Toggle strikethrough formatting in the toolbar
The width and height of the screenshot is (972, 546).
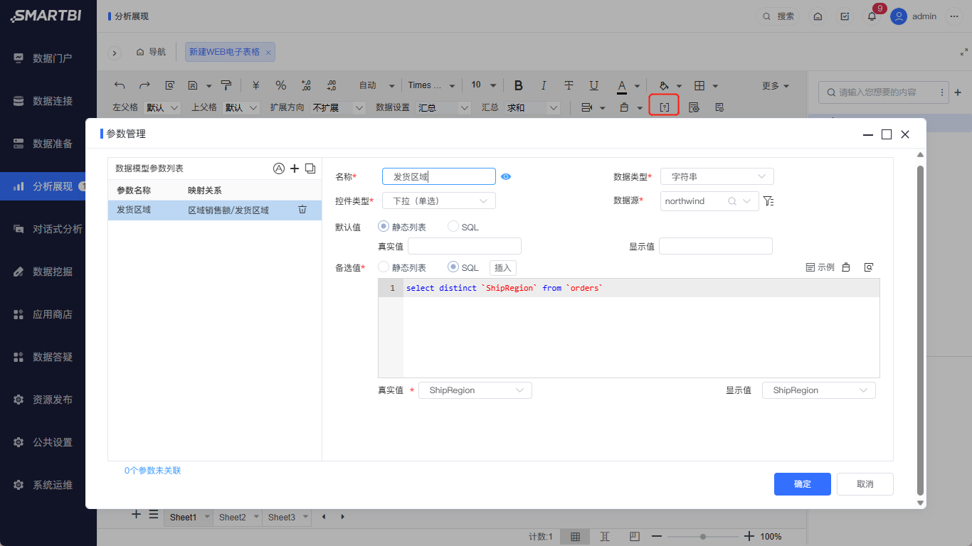coord(569,85)
